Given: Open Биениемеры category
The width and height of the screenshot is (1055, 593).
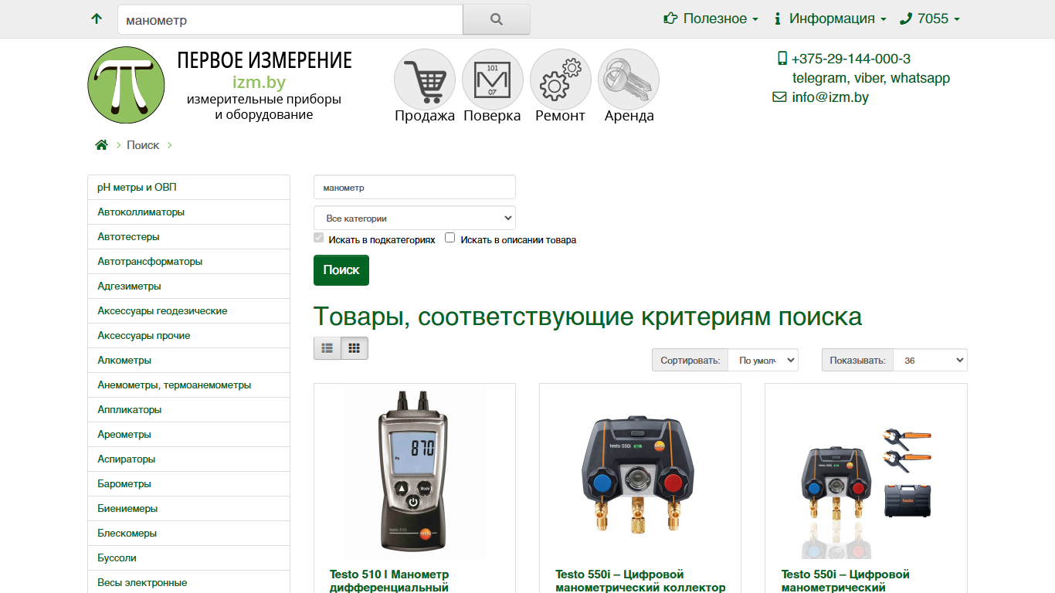Looking at the screenshot, I should (x=188, y=508).
